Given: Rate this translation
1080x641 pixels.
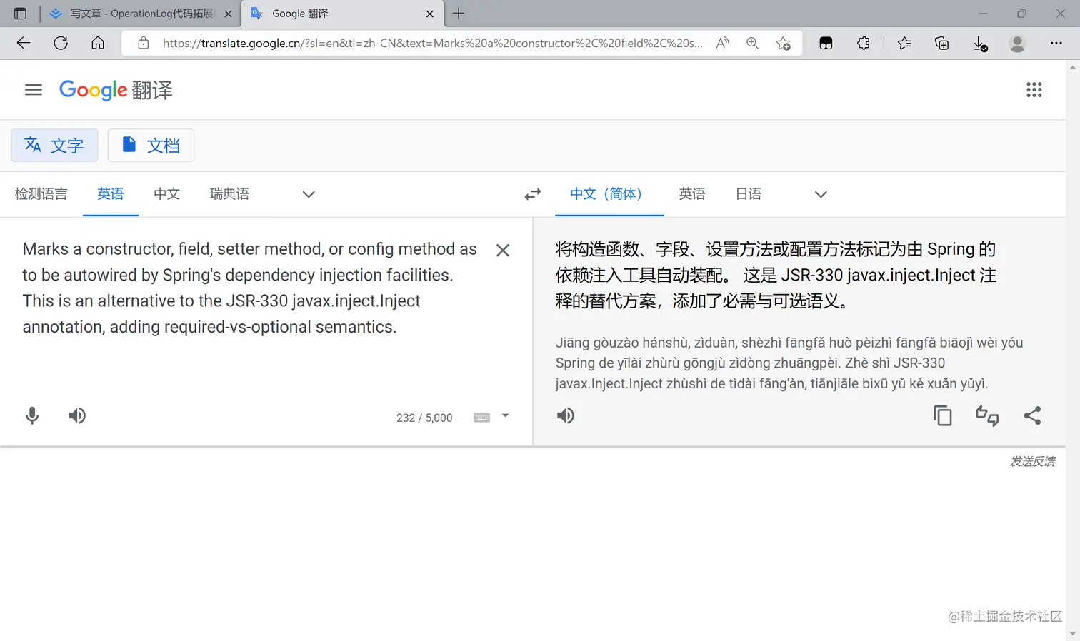Looking at the screenshot, I should (987, 415).
